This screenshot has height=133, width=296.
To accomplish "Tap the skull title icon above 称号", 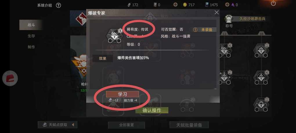I will tap(229, 19).
